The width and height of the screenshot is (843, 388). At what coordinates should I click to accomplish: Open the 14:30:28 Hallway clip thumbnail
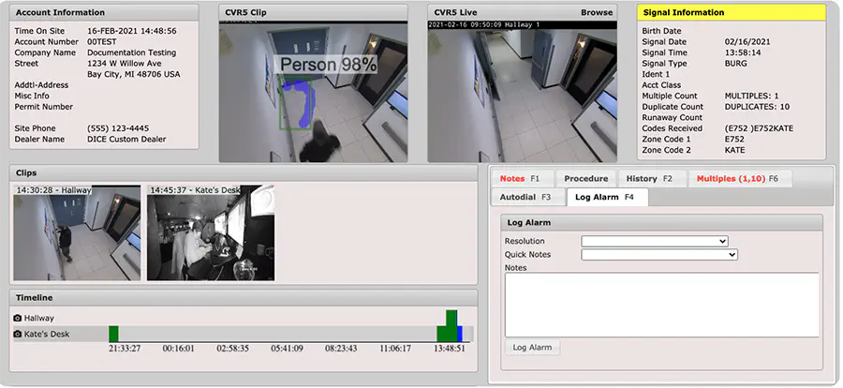pos(77,233)
